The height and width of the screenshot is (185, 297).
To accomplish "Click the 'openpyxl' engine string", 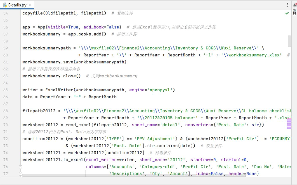I will [161, 90].
